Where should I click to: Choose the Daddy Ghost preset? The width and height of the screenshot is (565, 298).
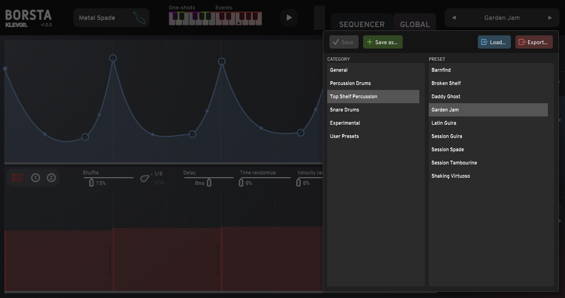coord(488,97)
